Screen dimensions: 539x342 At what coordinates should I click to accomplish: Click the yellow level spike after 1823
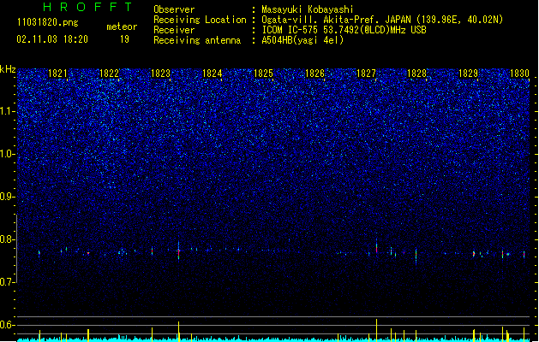[x=178, y=332]
